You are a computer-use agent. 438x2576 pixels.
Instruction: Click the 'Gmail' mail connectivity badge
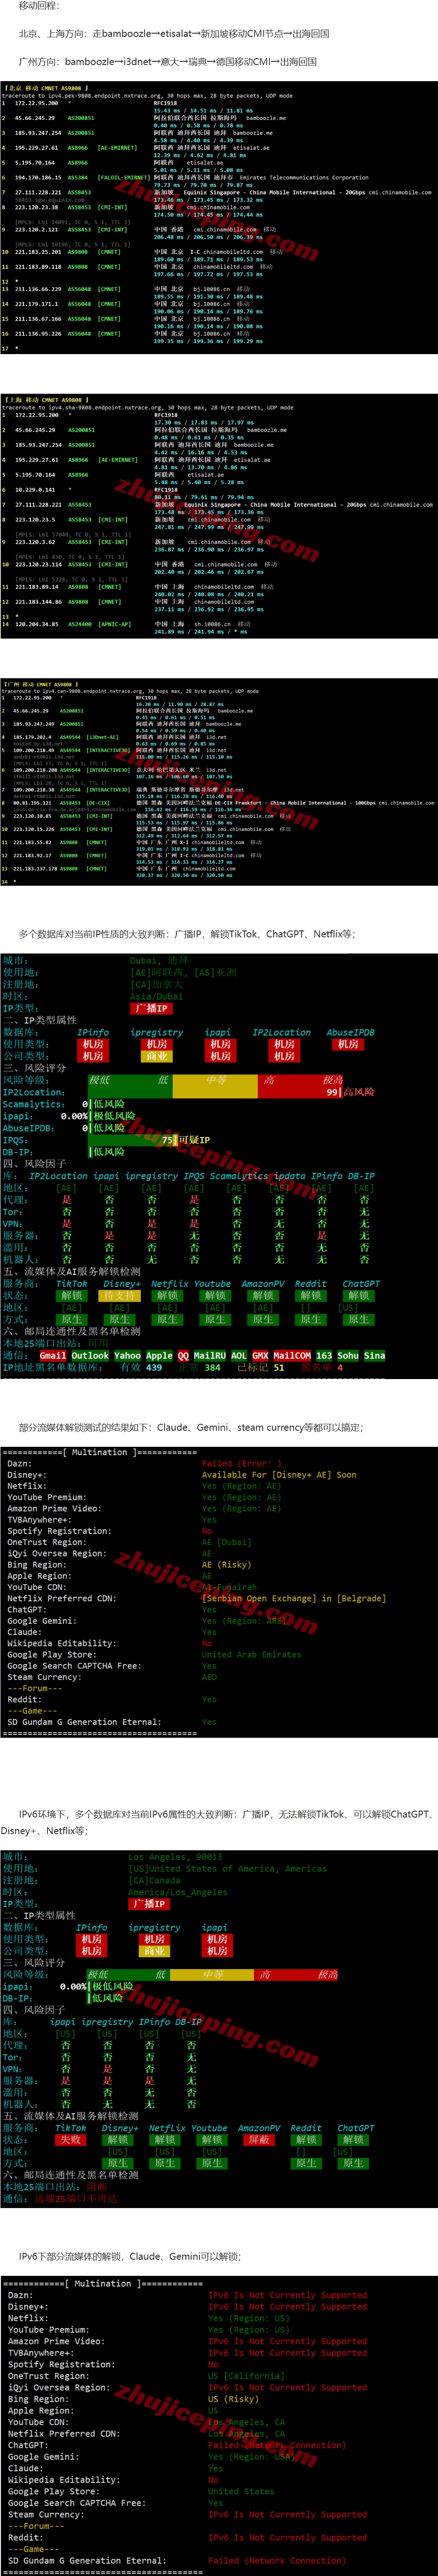(54, 1355)
